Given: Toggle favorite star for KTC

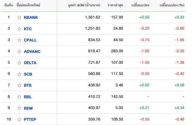Looking at the screenshot, I should click(19, 29).
